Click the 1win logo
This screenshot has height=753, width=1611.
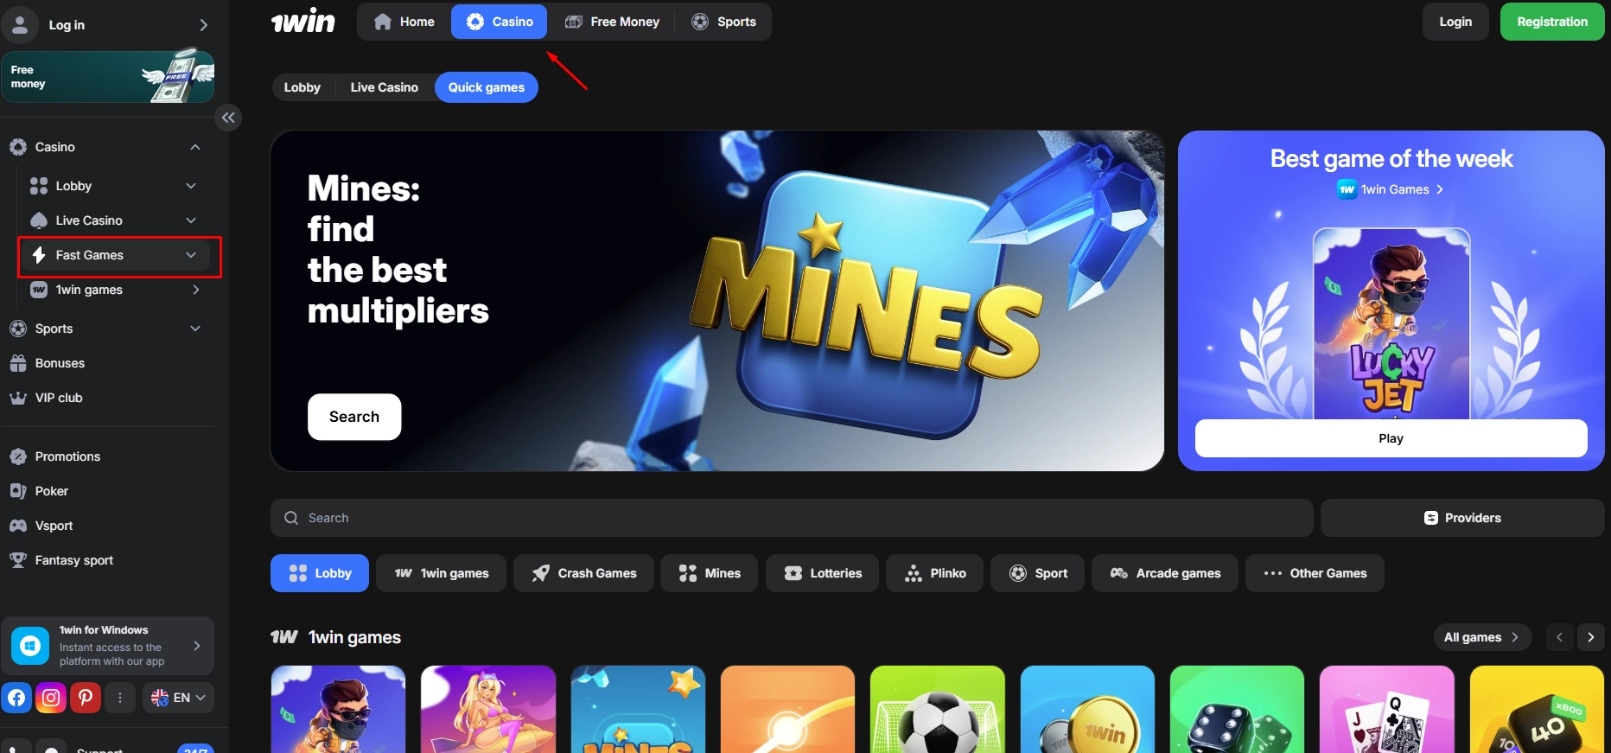click(302, 22)
